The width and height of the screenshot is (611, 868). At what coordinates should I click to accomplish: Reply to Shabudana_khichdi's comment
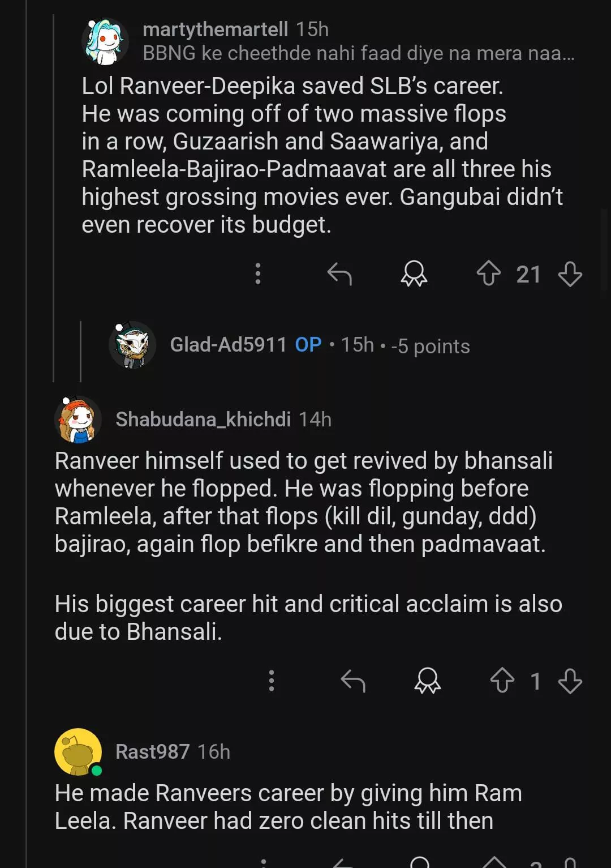point(353,681)
